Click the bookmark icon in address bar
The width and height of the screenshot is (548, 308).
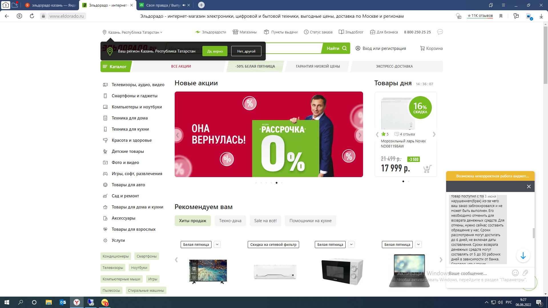click(501, 16)
